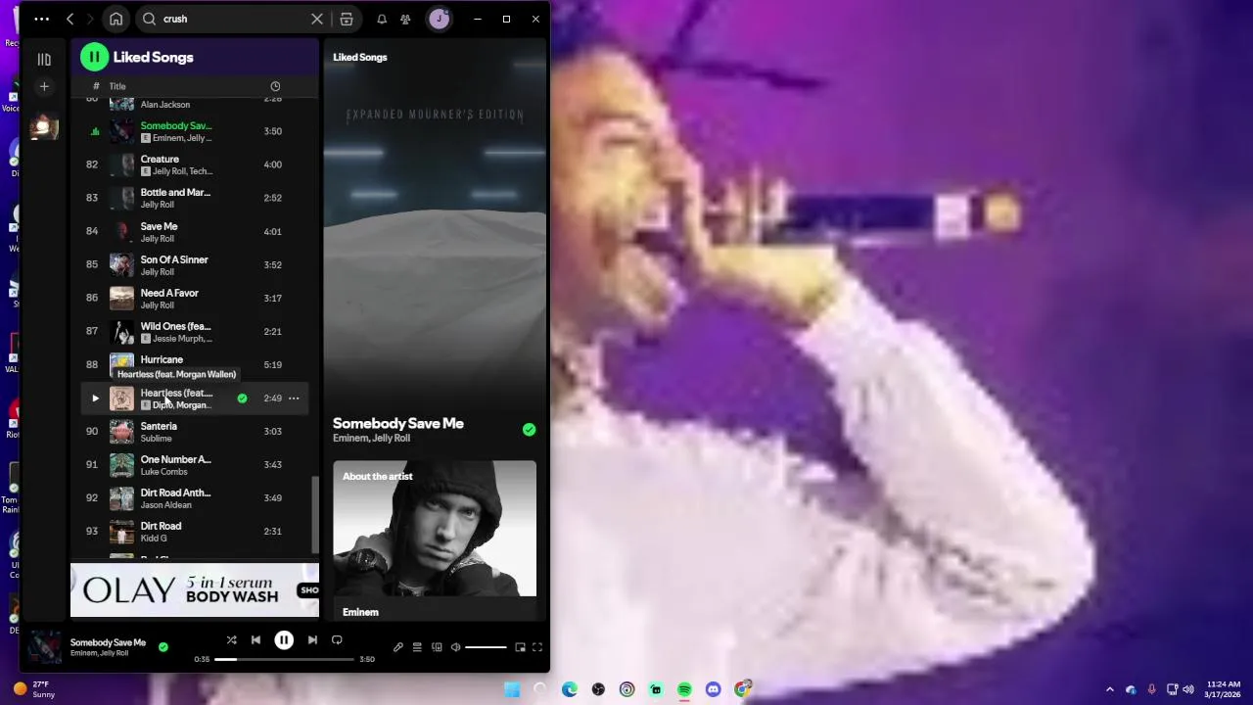This screenshot has width=1253, height=705.
Task: Open the now playing album art thumbnail
Action: coord(44,647)
